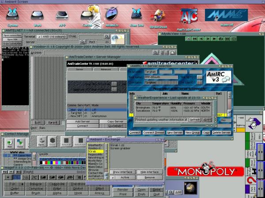Click New Server in AmIRC
This screenshot has width=265, height=198.
point(174,133)
